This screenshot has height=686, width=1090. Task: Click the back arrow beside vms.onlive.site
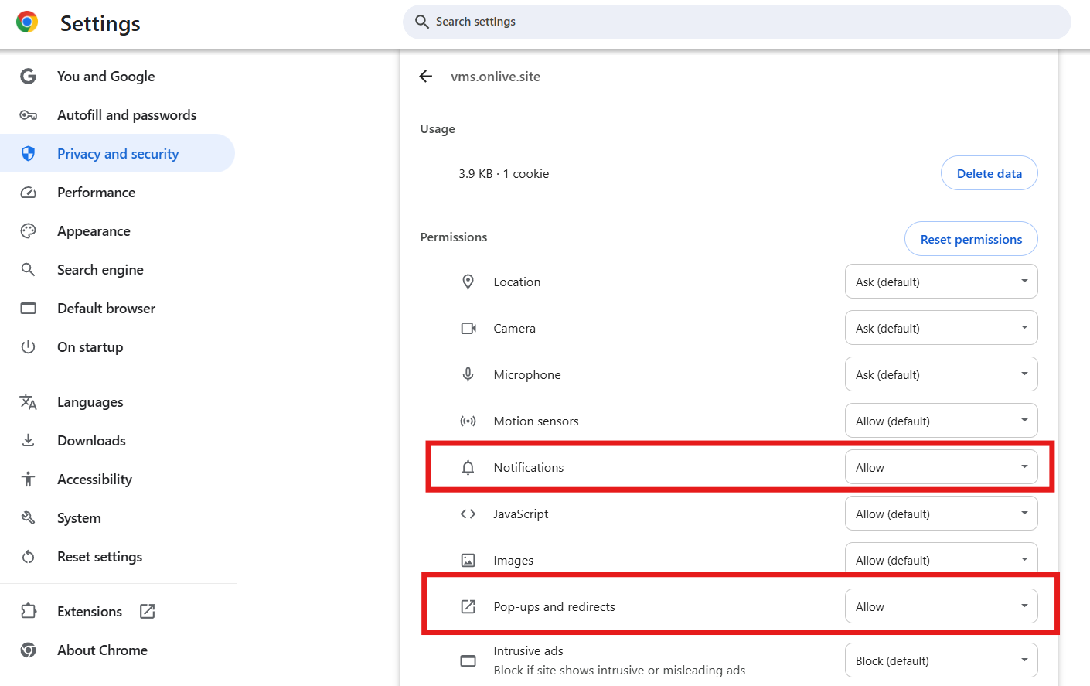425,77
